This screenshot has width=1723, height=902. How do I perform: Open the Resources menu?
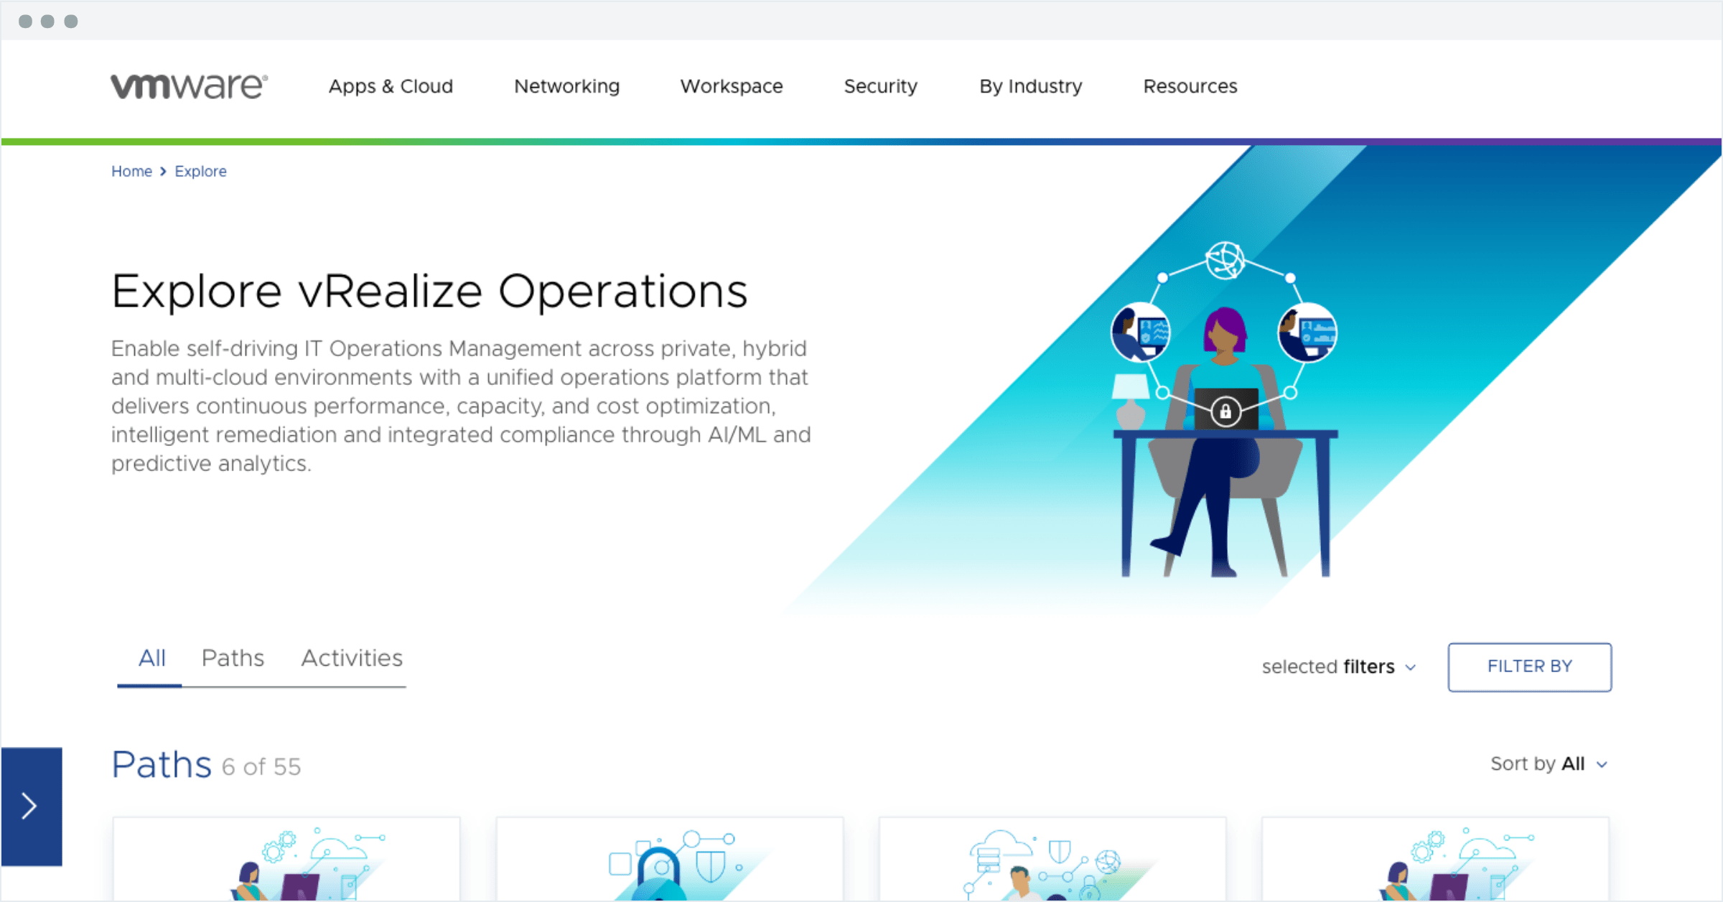(x=1190, y=86)
